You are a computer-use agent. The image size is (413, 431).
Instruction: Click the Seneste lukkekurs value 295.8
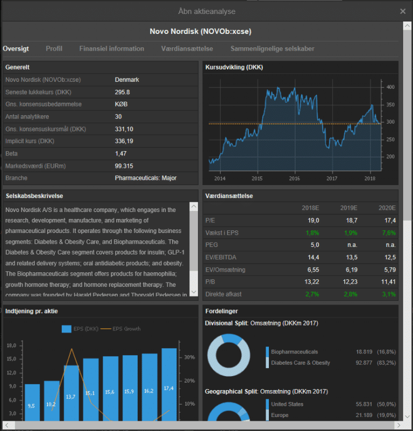click(122, 92)
